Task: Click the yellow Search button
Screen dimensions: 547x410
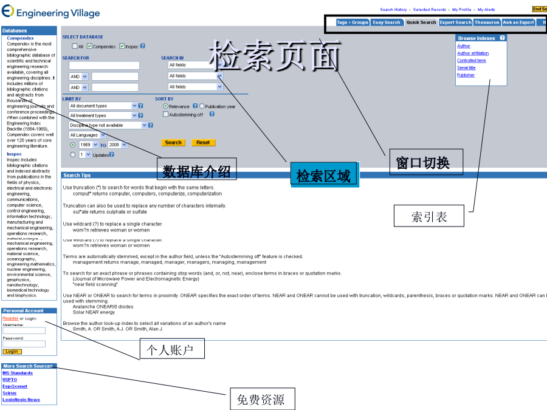Action: (173, 143)
